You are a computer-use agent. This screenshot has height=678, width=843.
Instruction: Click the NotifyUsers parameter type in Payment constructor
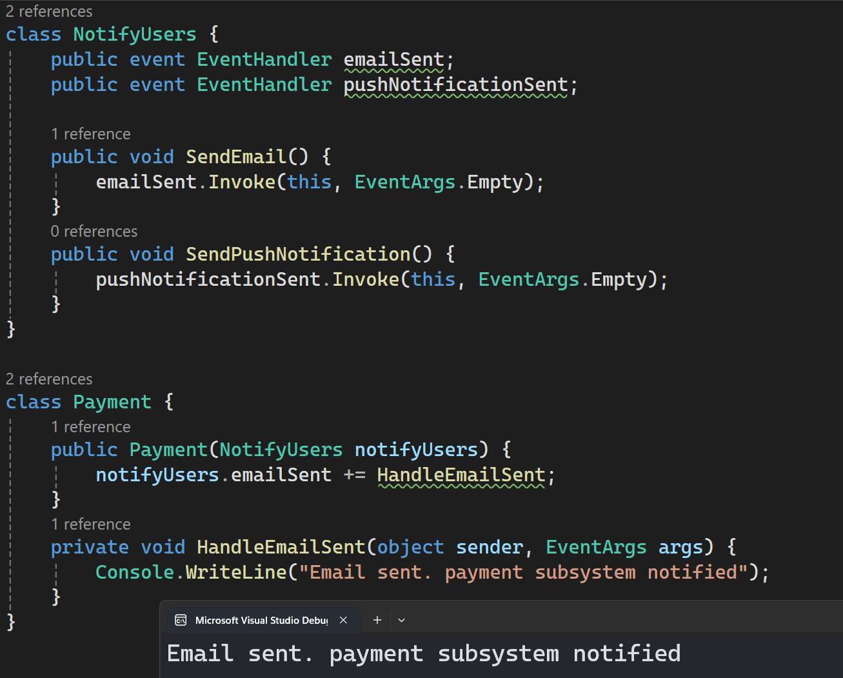[281, 450]
